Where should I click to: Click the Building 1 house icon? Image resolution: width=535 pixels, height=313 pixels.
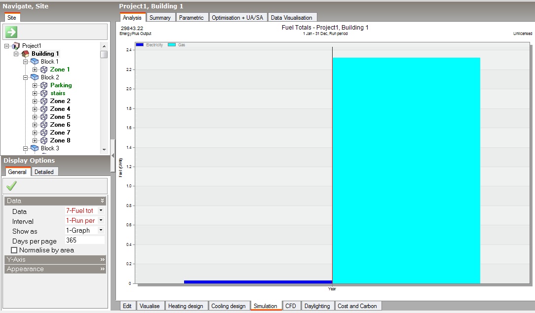(25, 53)
